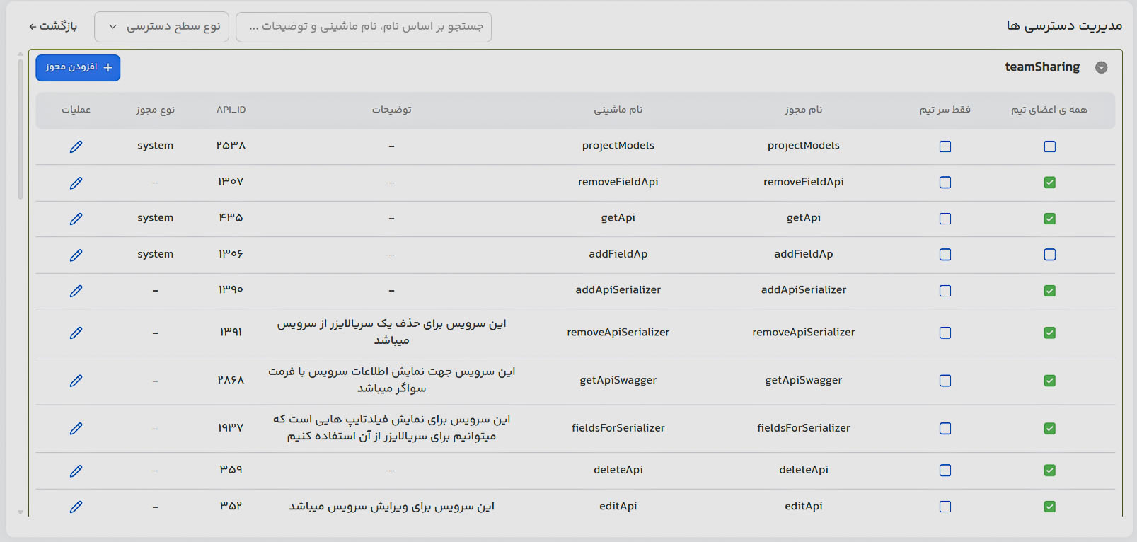Tick team-leader-only checkbox for removeApiSerializer
The image size is (1137, 542).
[x=945, y=333]
